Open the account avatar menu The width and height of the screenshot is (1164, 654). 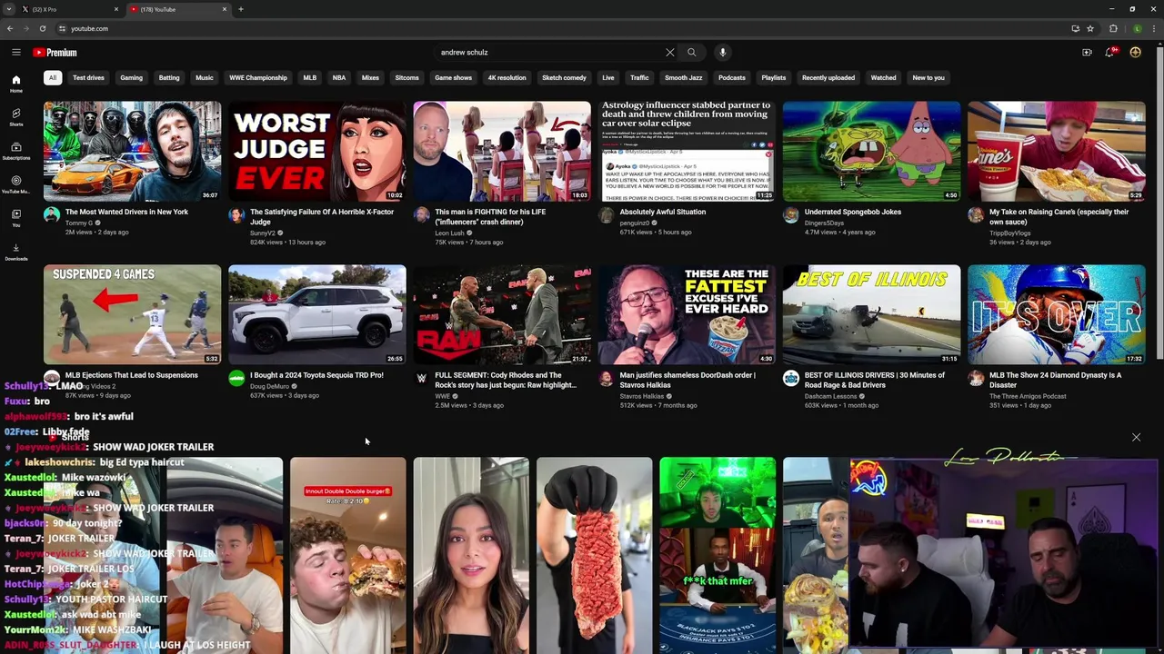point(1135,53)
